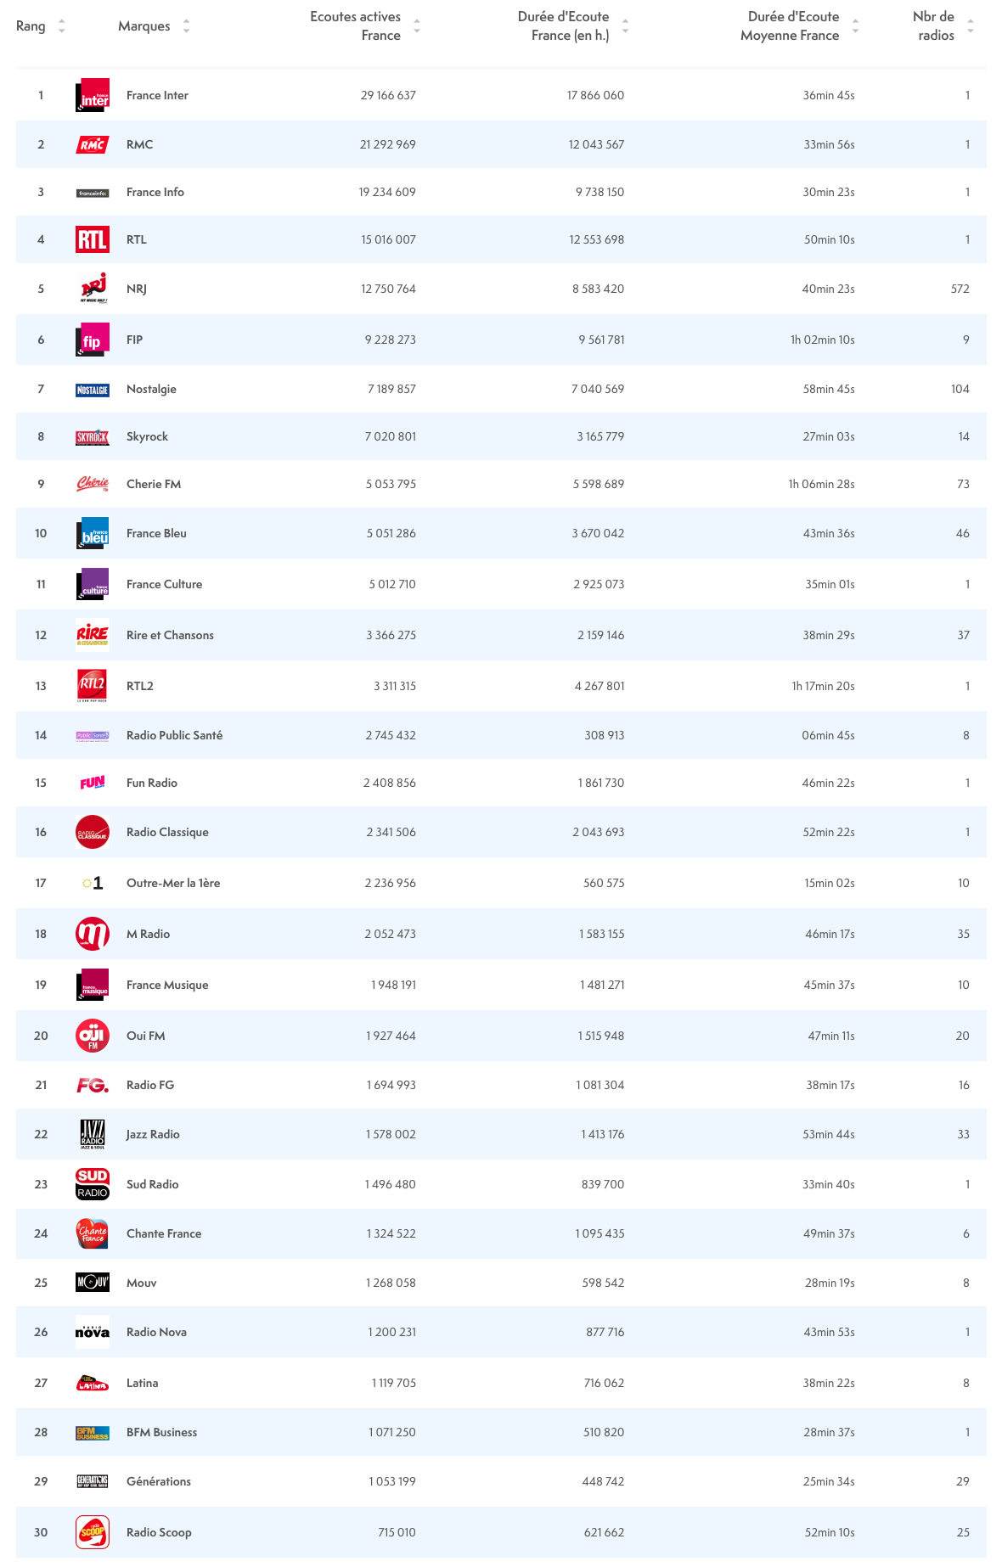This screenshot has height=1567, width=1002.
Task: Click the pink FIP logo
Action: click(93, 340)
